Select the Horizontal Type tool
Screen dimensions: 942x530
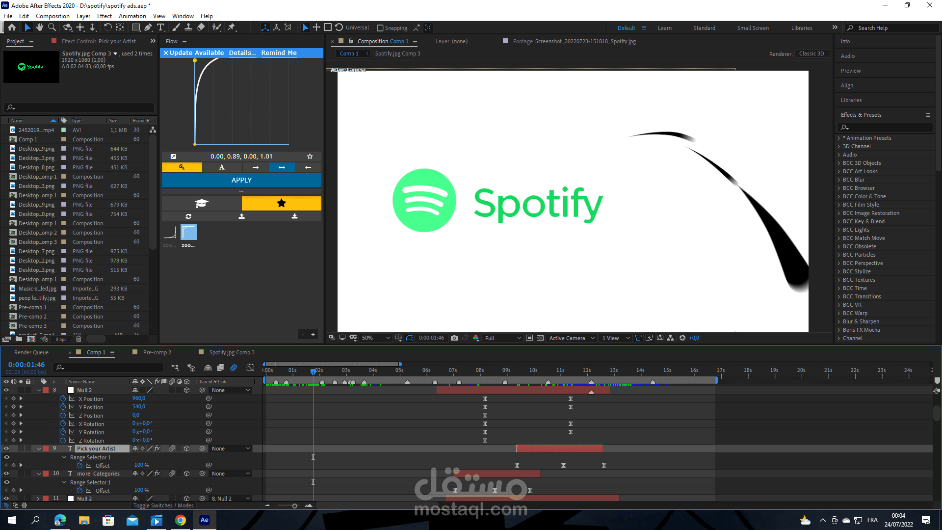(x=160, y=27)
